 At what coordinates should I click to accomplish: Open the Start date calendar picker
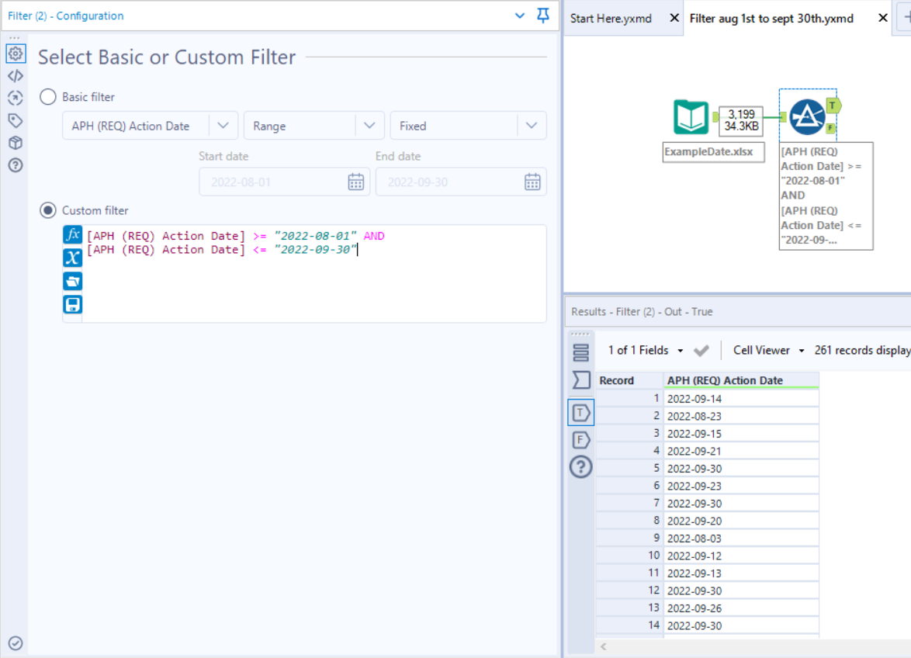click(356, 181)
